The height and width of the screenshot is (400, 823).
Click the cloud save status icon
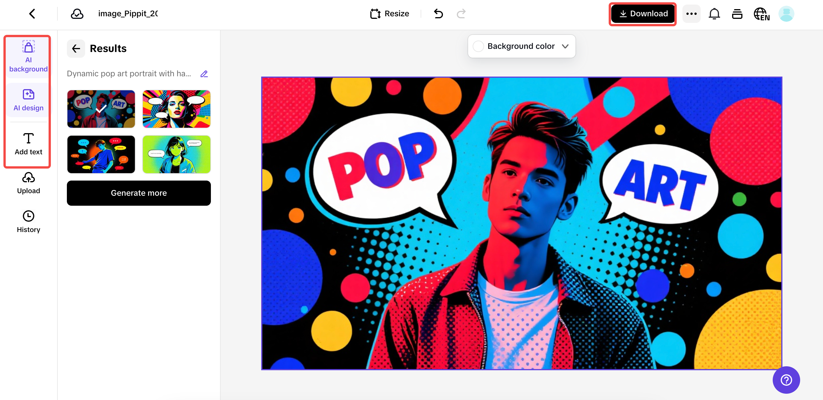click(x=77, y=14)
